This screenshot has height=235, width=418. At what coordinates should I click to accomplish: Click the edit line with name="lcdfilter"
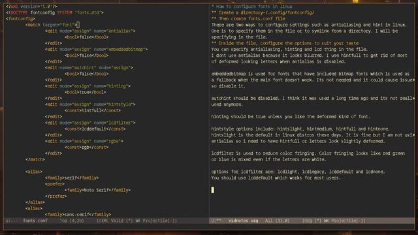[90, 123]
